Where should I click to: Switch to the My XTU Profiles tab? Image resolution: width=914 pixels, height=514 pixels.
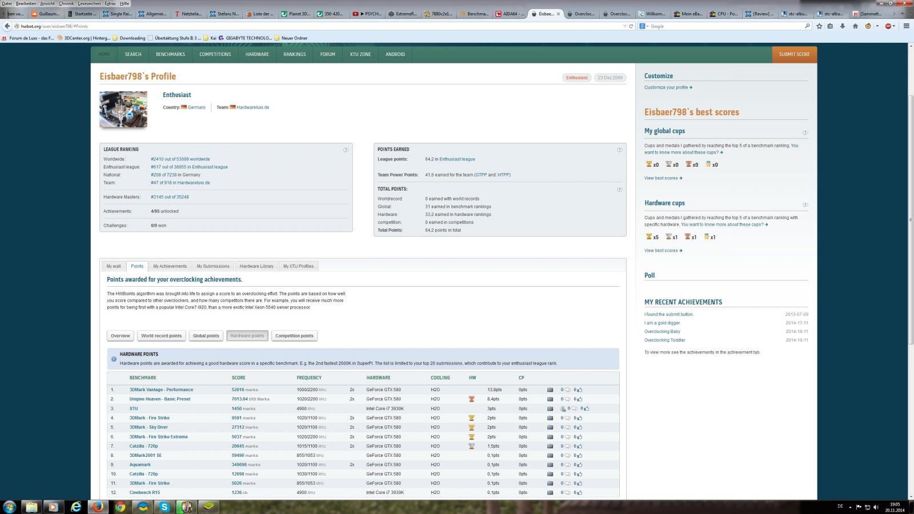(x=298, y=266)
